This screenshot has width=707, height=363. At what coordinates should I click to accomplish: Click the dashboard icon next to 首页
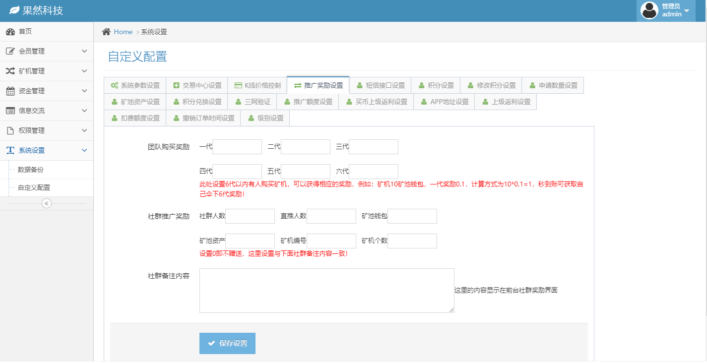point(10,32)
